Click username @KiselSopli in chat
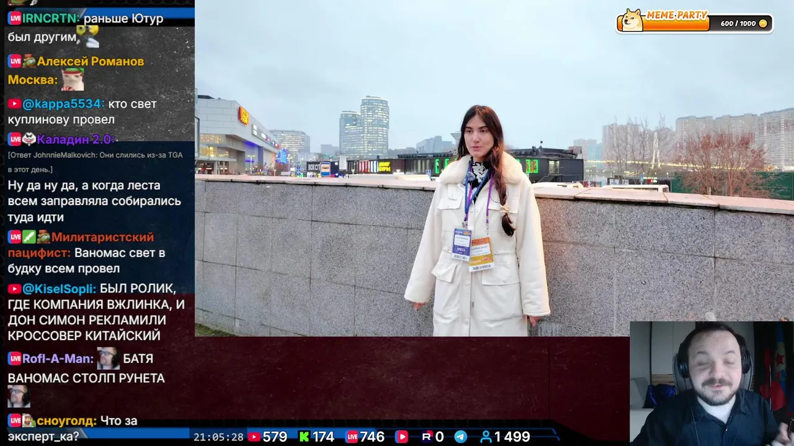794x446 pixels. [60, 289]
